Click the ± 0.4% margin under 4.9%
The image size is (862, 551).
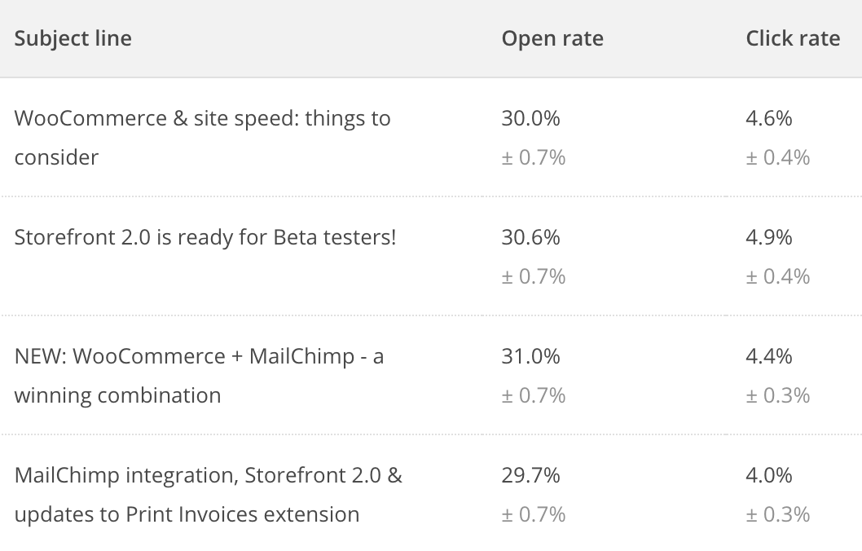tap(777, 276)
